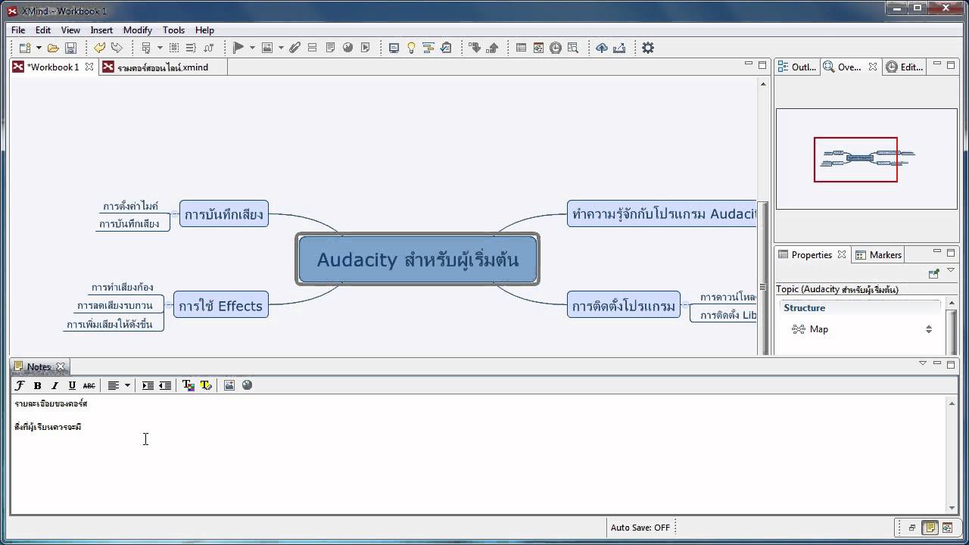The height and width of the screenshot is (545, 969).
Task: Click the Drill Down toolbar icon
Action: click(x=475, y=48)
